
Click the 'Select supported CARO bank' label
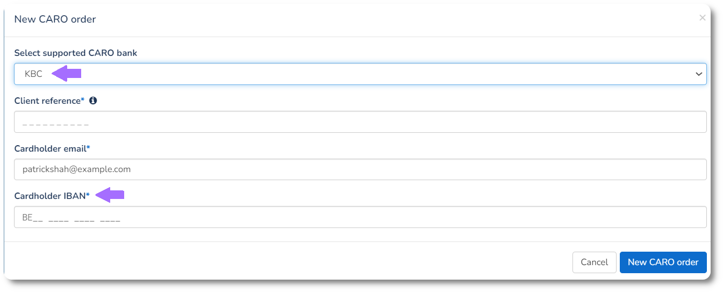(x=75, y=53)
